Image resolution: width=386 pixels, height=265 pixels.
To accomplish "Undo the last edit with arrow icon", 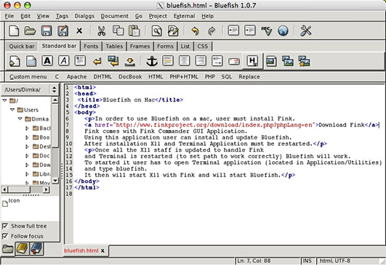I will pos(195,31).
